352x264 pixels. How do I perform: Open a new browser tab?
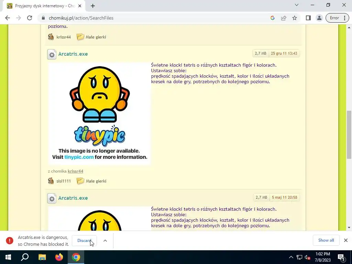coord(93,6)
